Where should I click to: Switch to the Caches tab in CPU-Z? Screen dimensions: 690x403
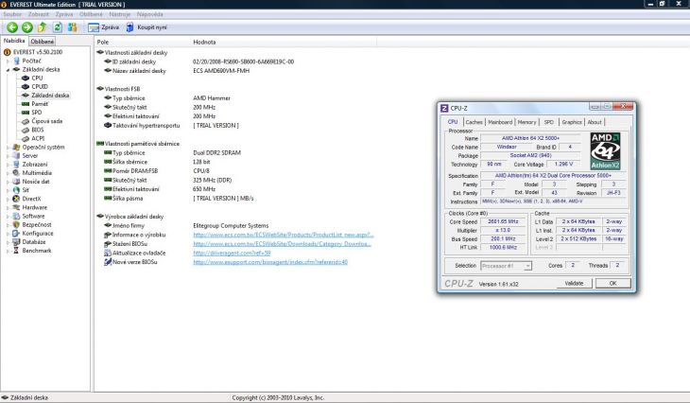(474, 122)
